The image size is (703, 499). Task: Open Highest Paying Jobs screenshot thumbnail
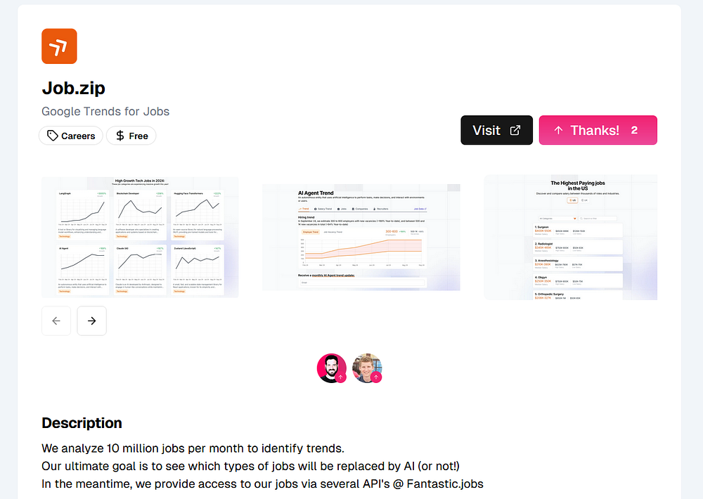tap(571, 237)
